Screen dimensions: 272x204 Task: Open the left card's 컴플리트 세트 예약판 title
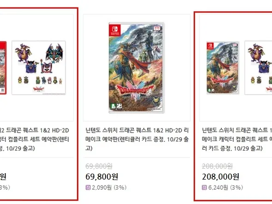pyautogui.click(x=35, y=139)
